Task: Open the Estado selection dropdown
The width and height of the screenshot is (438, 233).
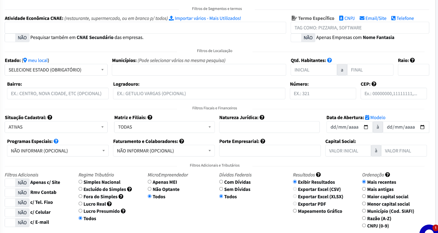Action: 56,70
